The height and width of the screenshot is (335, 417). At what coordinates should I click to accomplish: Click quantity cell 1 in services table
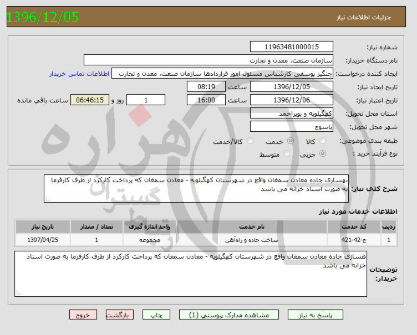[x=96, y=240]
